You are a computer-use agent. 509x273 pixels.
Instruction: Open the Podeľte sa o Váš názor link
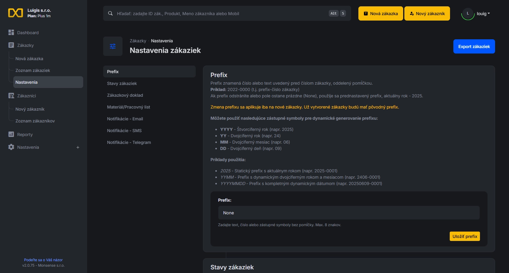(43, 260)
